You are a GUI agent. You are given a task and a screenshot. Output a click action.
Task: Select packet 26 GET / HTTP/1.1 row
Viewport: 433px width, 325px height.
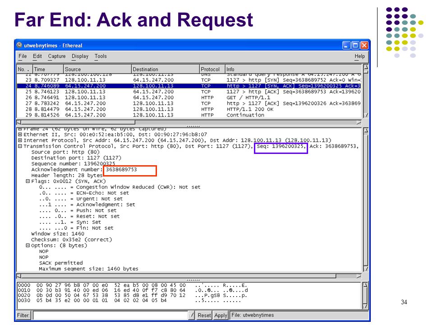click(189, 97)
